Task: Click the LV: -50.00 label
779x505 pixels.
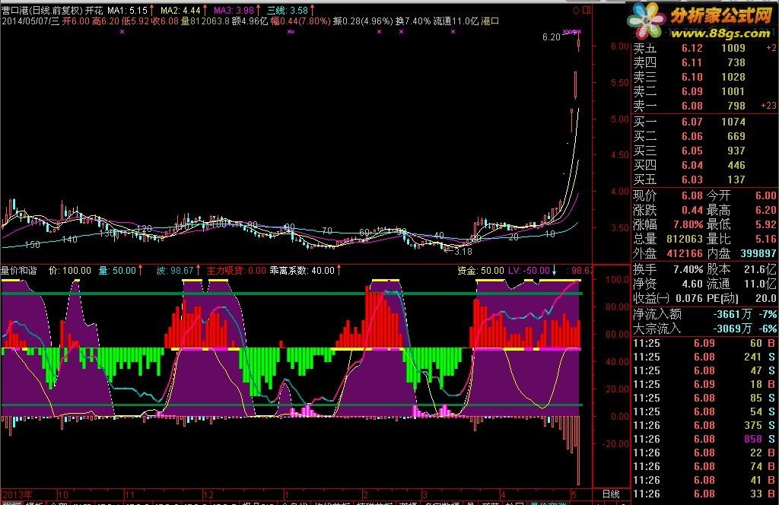Action: pos(529,271)
